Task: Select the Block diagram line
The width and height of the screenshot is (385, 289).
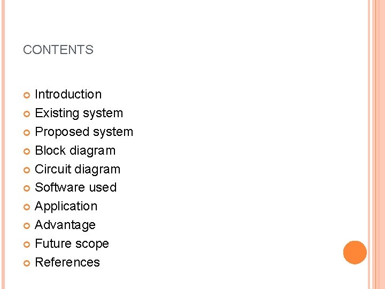Action: click(75, 150)
